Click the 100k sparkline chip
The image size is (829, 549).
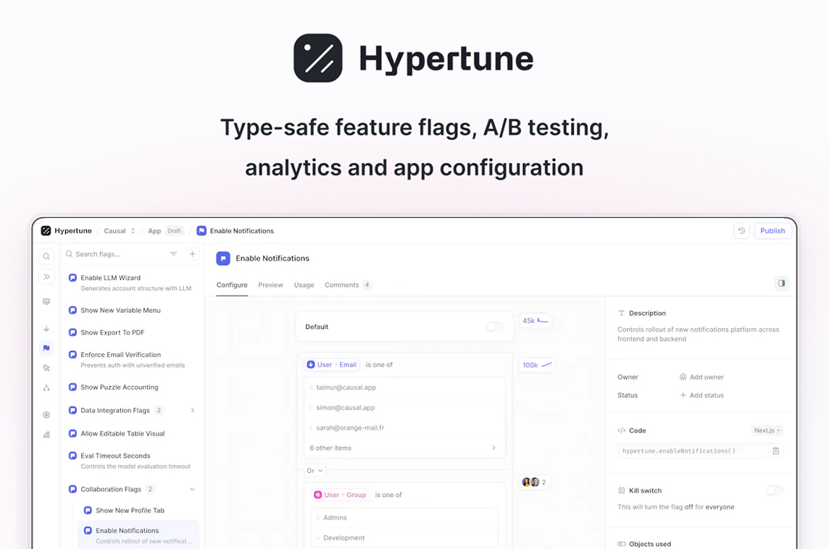coord(537,365)
